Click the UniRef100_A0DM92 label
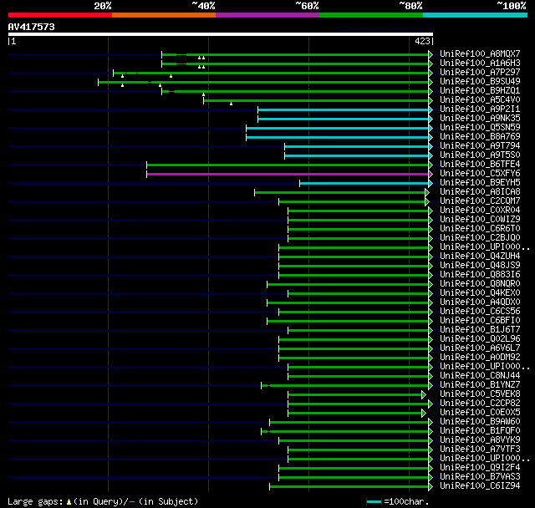 [x=480, y=358]
